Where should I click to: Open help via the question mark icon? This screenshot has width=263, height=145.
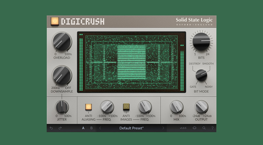click(212, 128)
